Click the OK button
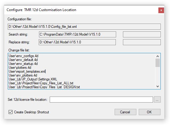170x125 pixels. coord(149,112)
